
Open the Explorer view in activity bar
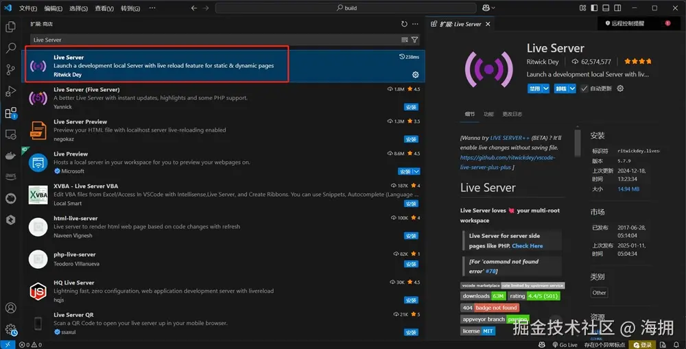pyautogui.click(x=10, y=27)
